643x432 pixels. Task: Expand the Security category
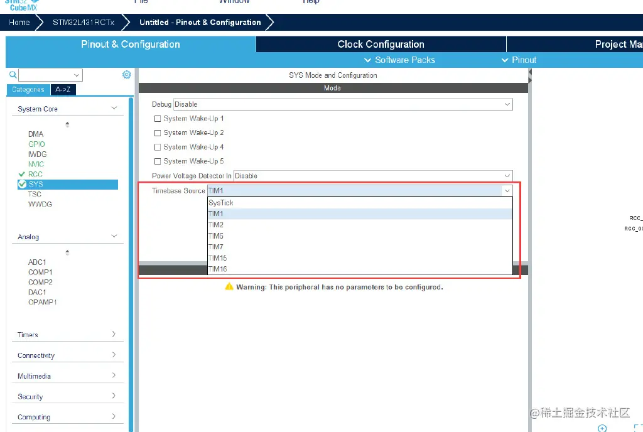[x=114, y=396]
